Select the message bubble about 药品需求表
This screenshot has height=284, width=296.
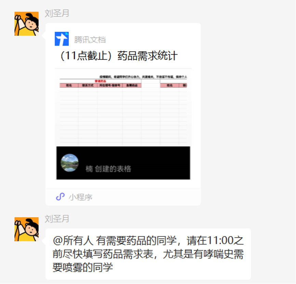pos(148,254)
